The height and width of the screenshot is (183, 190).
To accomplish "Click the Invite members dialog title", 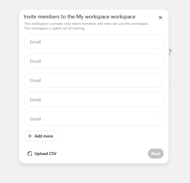I will (80, 17).
